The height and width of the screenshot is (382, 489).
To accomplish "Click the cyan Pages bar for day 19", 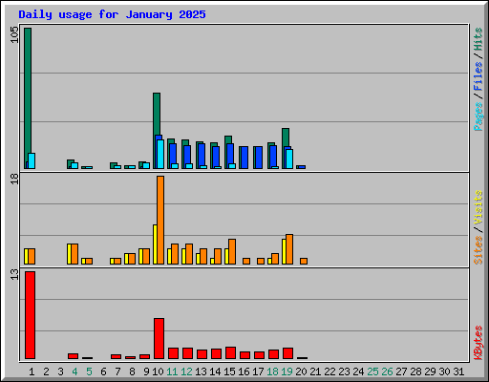I will [x=289, y=159].
